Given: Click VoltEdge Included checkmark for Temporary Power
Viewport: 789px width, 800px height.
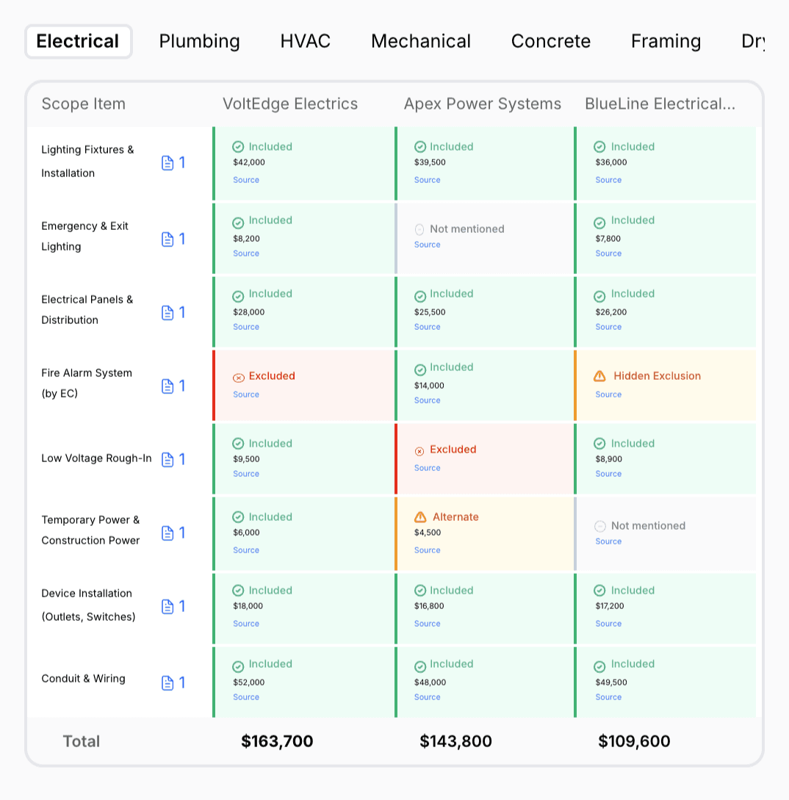Looking at the screenshot, I should coord(238,517).
